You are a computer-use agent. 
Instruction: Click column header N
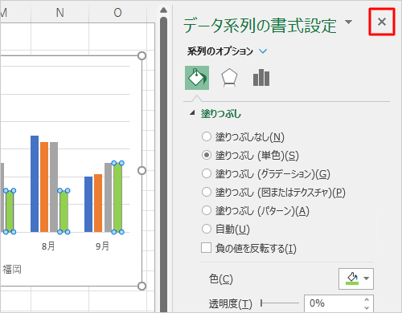59,13
